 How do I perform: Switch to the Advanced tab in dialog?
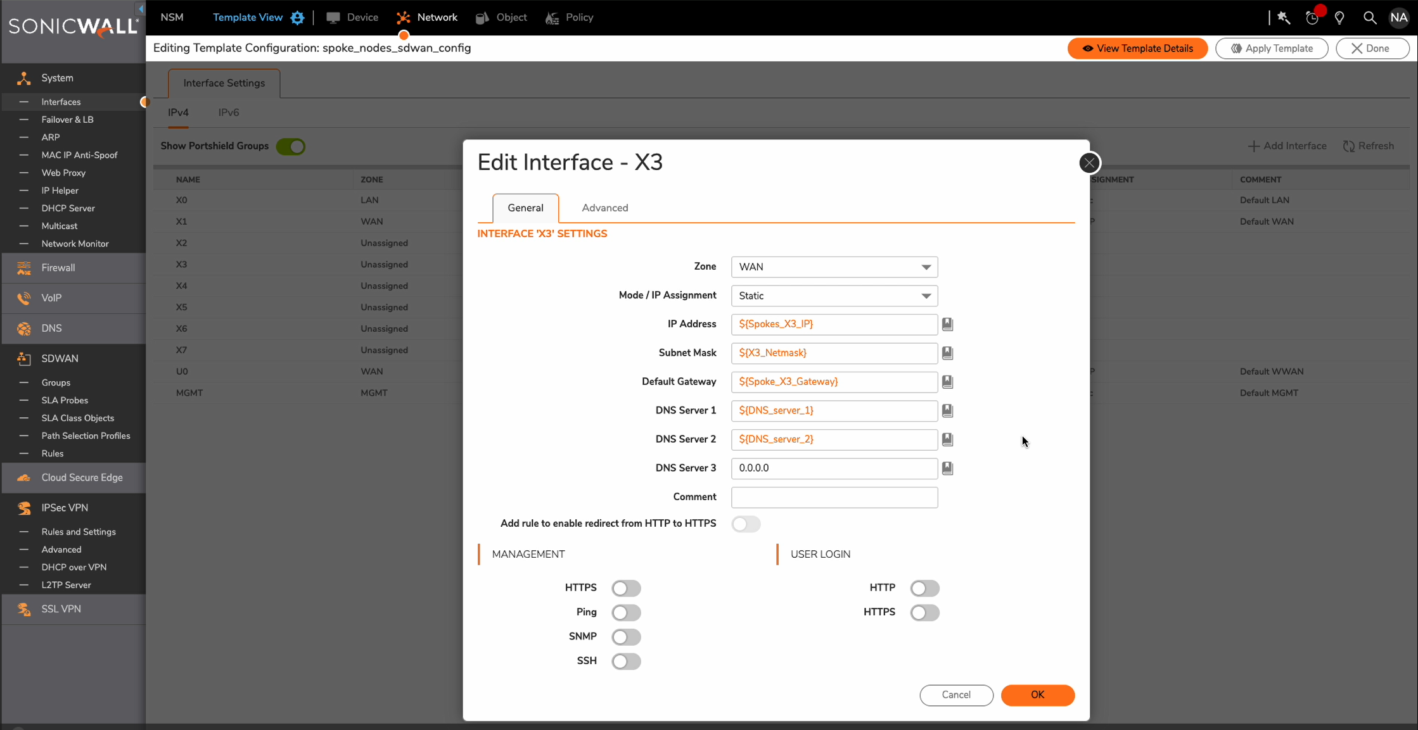(604, 208)
